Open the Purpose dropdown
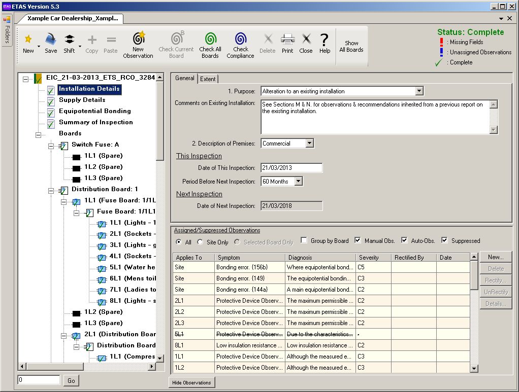Image resolution: width=519 pixels, height=392 pixels. pyautogui.click(x=419, y=91)
